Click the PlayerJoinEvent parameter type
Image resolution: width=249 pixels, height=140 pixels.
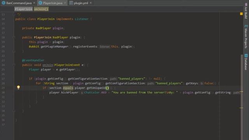(67, 65)
